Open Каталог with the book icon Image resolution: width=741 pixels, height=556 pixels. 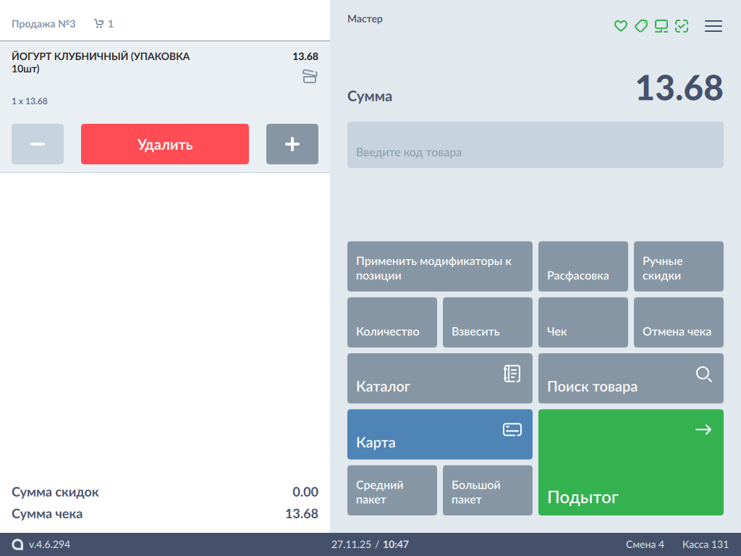[440, 378]
